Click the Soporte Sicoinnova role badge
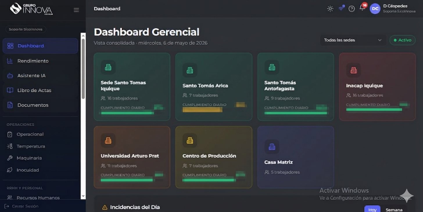The width and height of the screenshot is (423, 212). tap(26, 29)
